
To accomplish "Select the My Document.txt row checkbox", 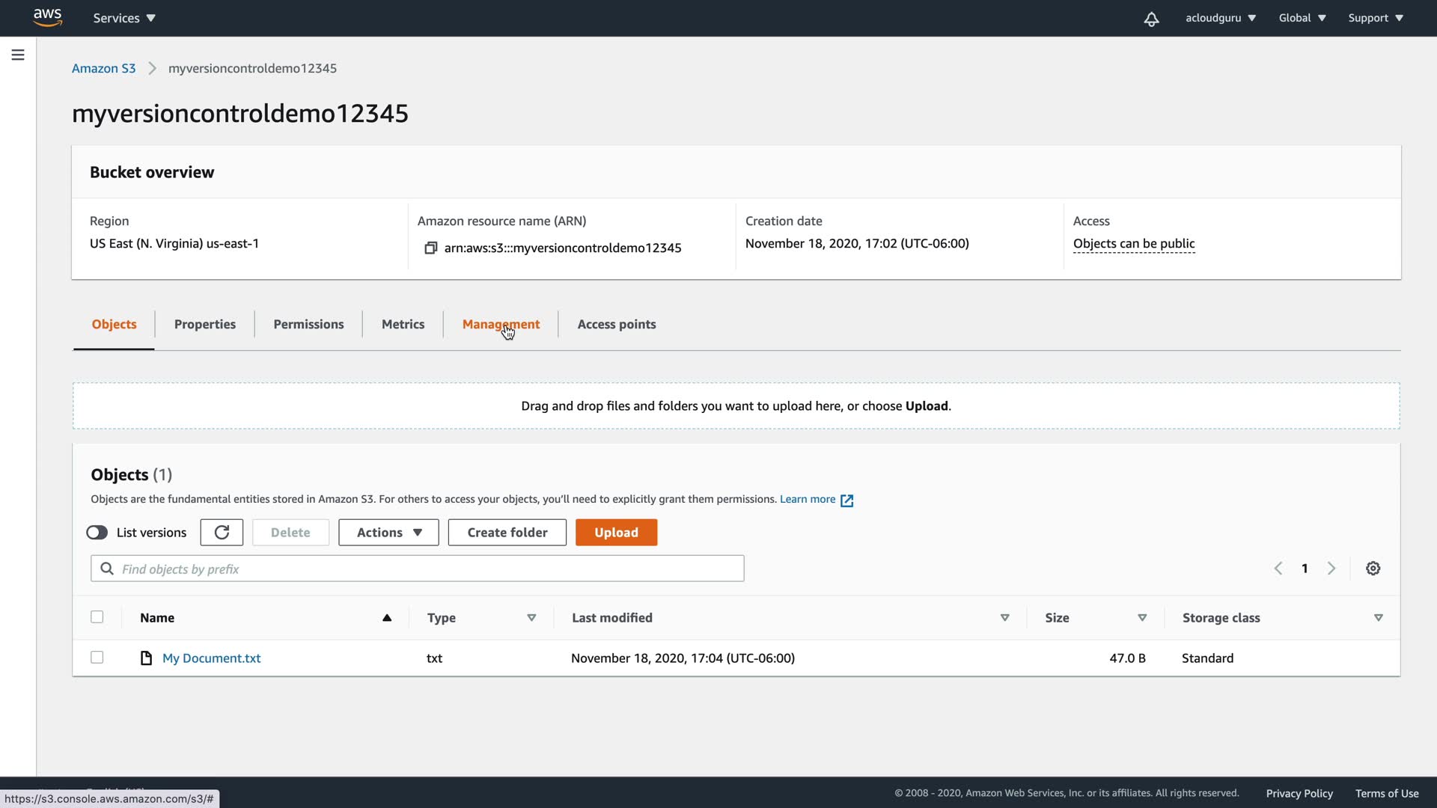I will click(97, 658).
